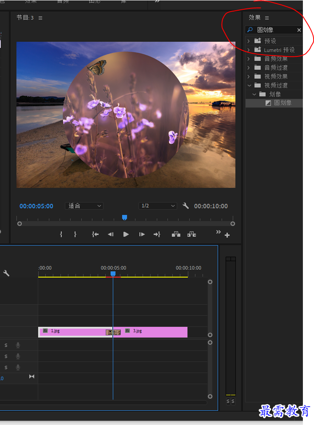This screenshot has width=314, height=425.
Task: Toggle Solo on the middle audio track
Action: pyautogui.click(x=6, y=357)
